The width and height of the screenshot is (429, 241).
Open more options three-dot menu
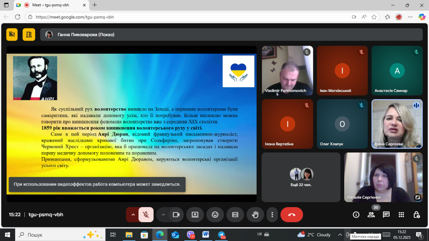[x=272, y=215]
